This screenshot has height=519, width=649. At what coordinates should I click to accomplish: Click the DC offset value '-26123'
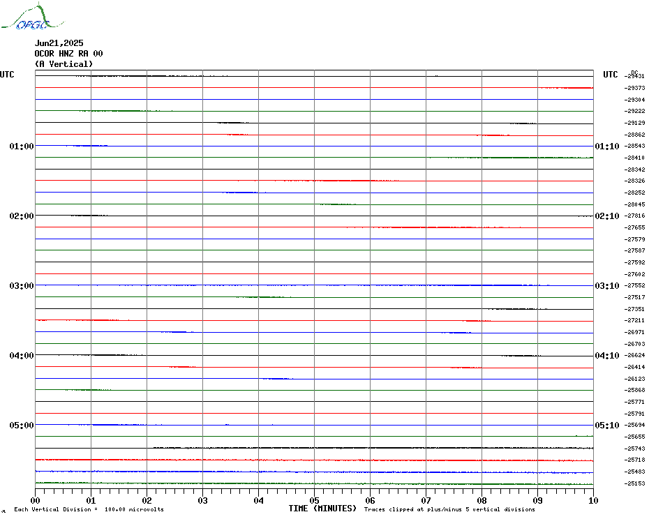[634, 379]
